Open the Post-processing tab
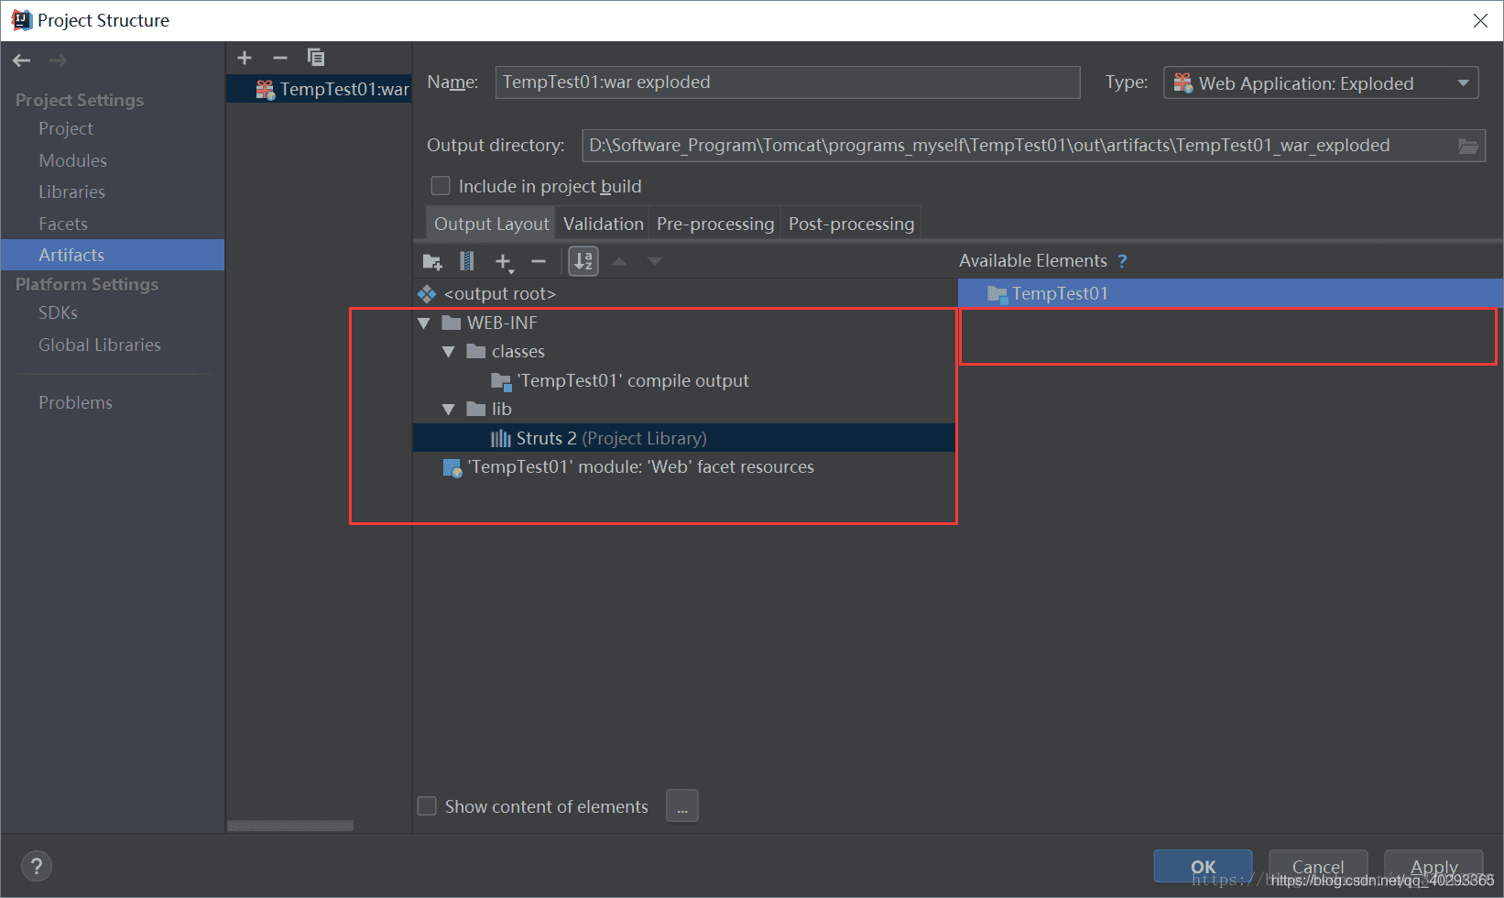Viewport: 1504px width, 898px height. 850,223
